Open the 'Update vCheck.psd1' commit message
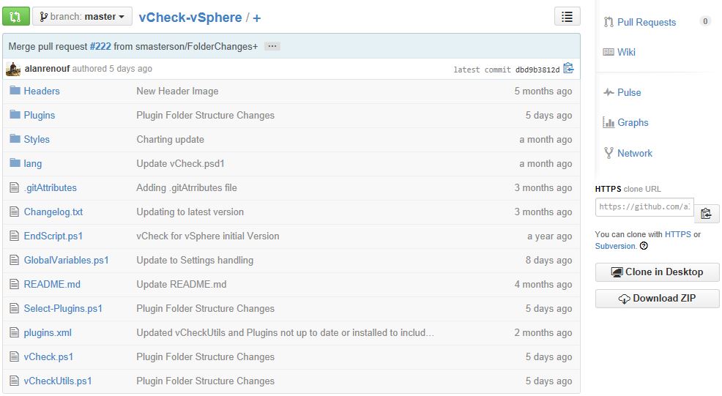 click(x=180, y=163)
